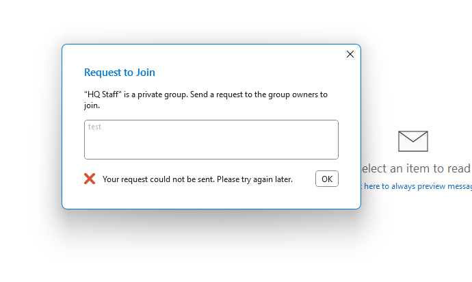Click the "Request to Join" heading
The image size is (472, 282).
point(120,73)
